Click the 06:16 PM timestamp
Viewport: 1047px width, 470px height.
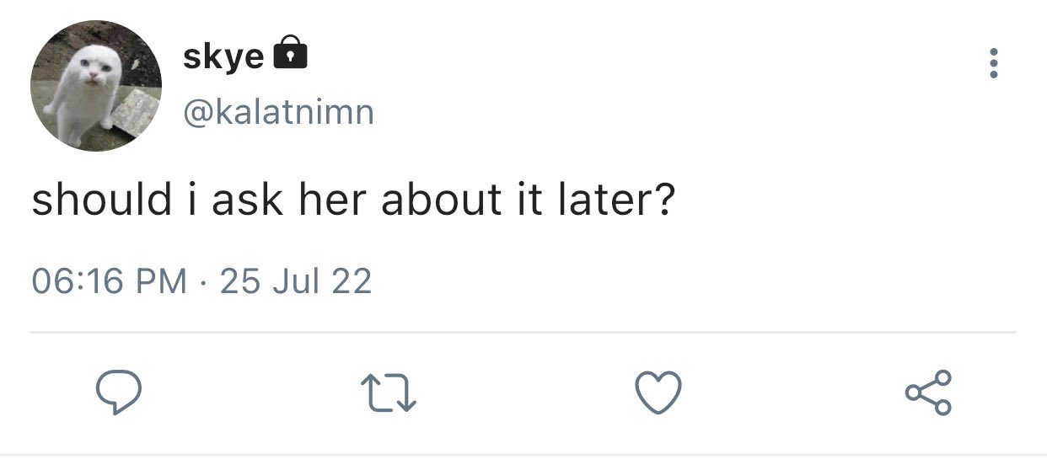[x=110, y=280]
